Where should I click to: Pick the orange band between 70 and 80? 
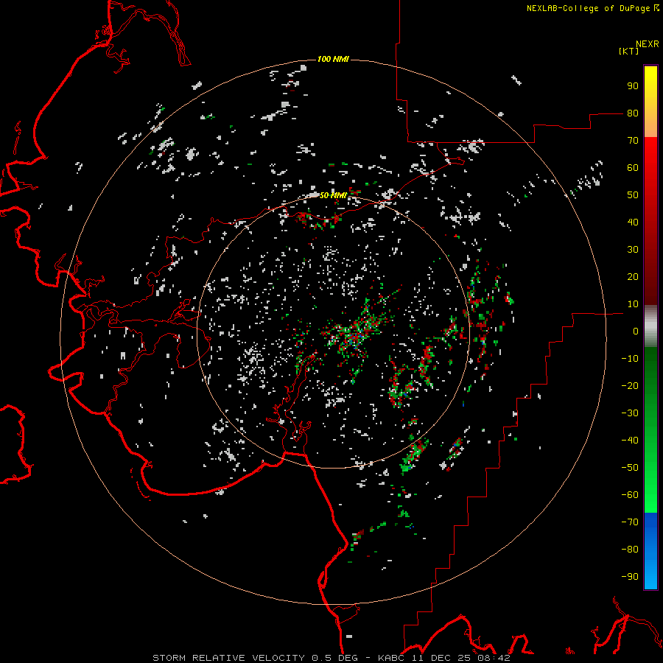point(650,125)
